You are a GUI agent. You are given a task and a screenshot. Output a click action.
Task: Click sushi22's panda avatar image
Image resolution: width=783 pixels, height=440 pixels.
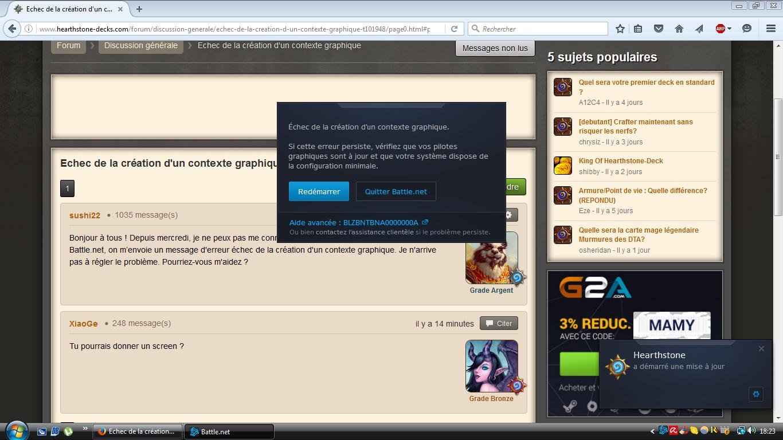pyautogui.click(x=492, y=258)
